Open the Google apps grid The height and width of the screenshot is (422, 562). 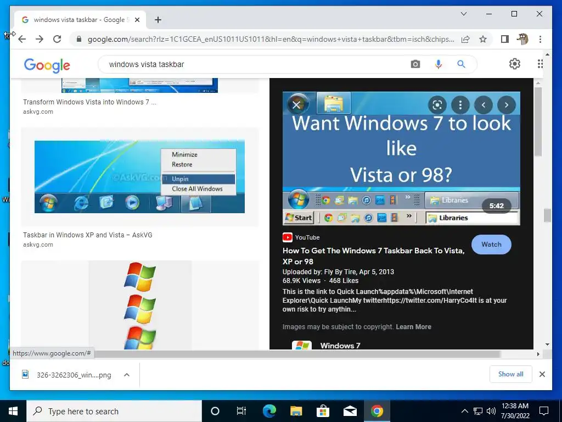click(540, 64)
